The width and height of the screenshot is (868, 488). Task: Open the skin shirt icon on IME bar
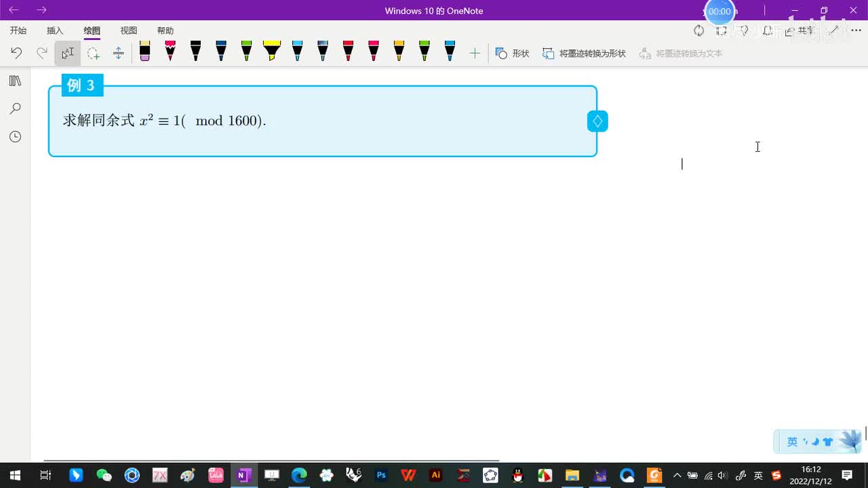click(x=827, y=442)
